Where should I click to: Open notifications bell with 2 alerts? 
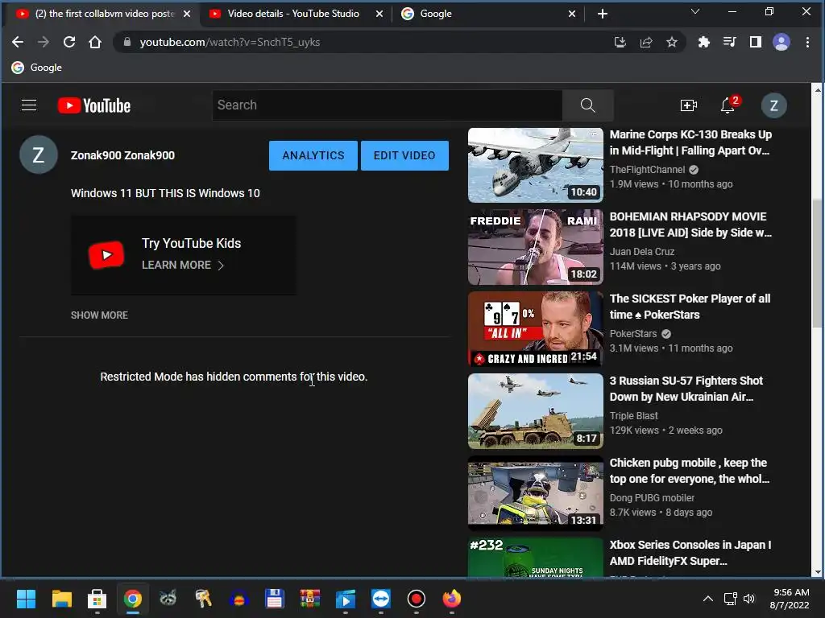pos(728,105)
